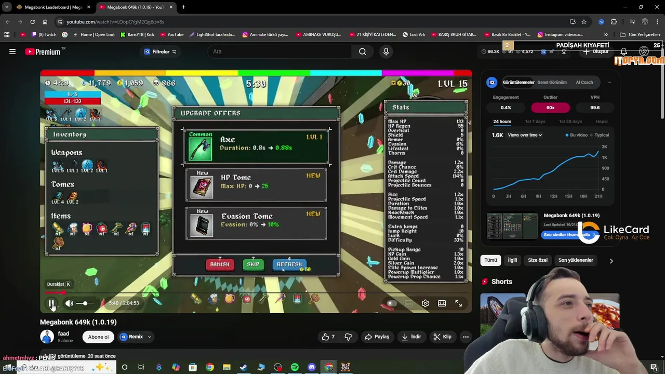Go to the browser Home page icon
Screen dimensions: 665x374
tap(45, 22)
